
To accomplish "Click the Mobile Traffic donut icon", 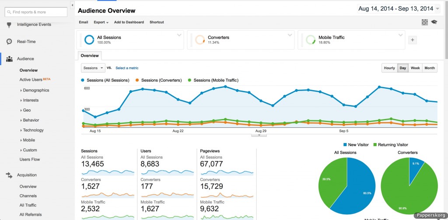I will 311,40.
